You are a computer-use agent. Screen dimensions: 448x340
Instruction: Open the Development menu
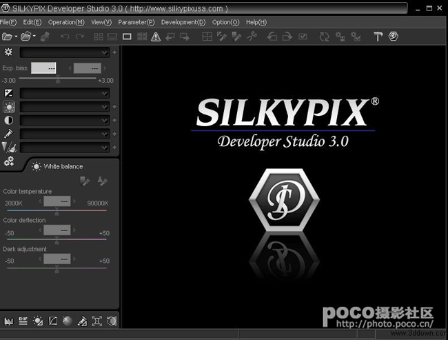pos(183,22)
